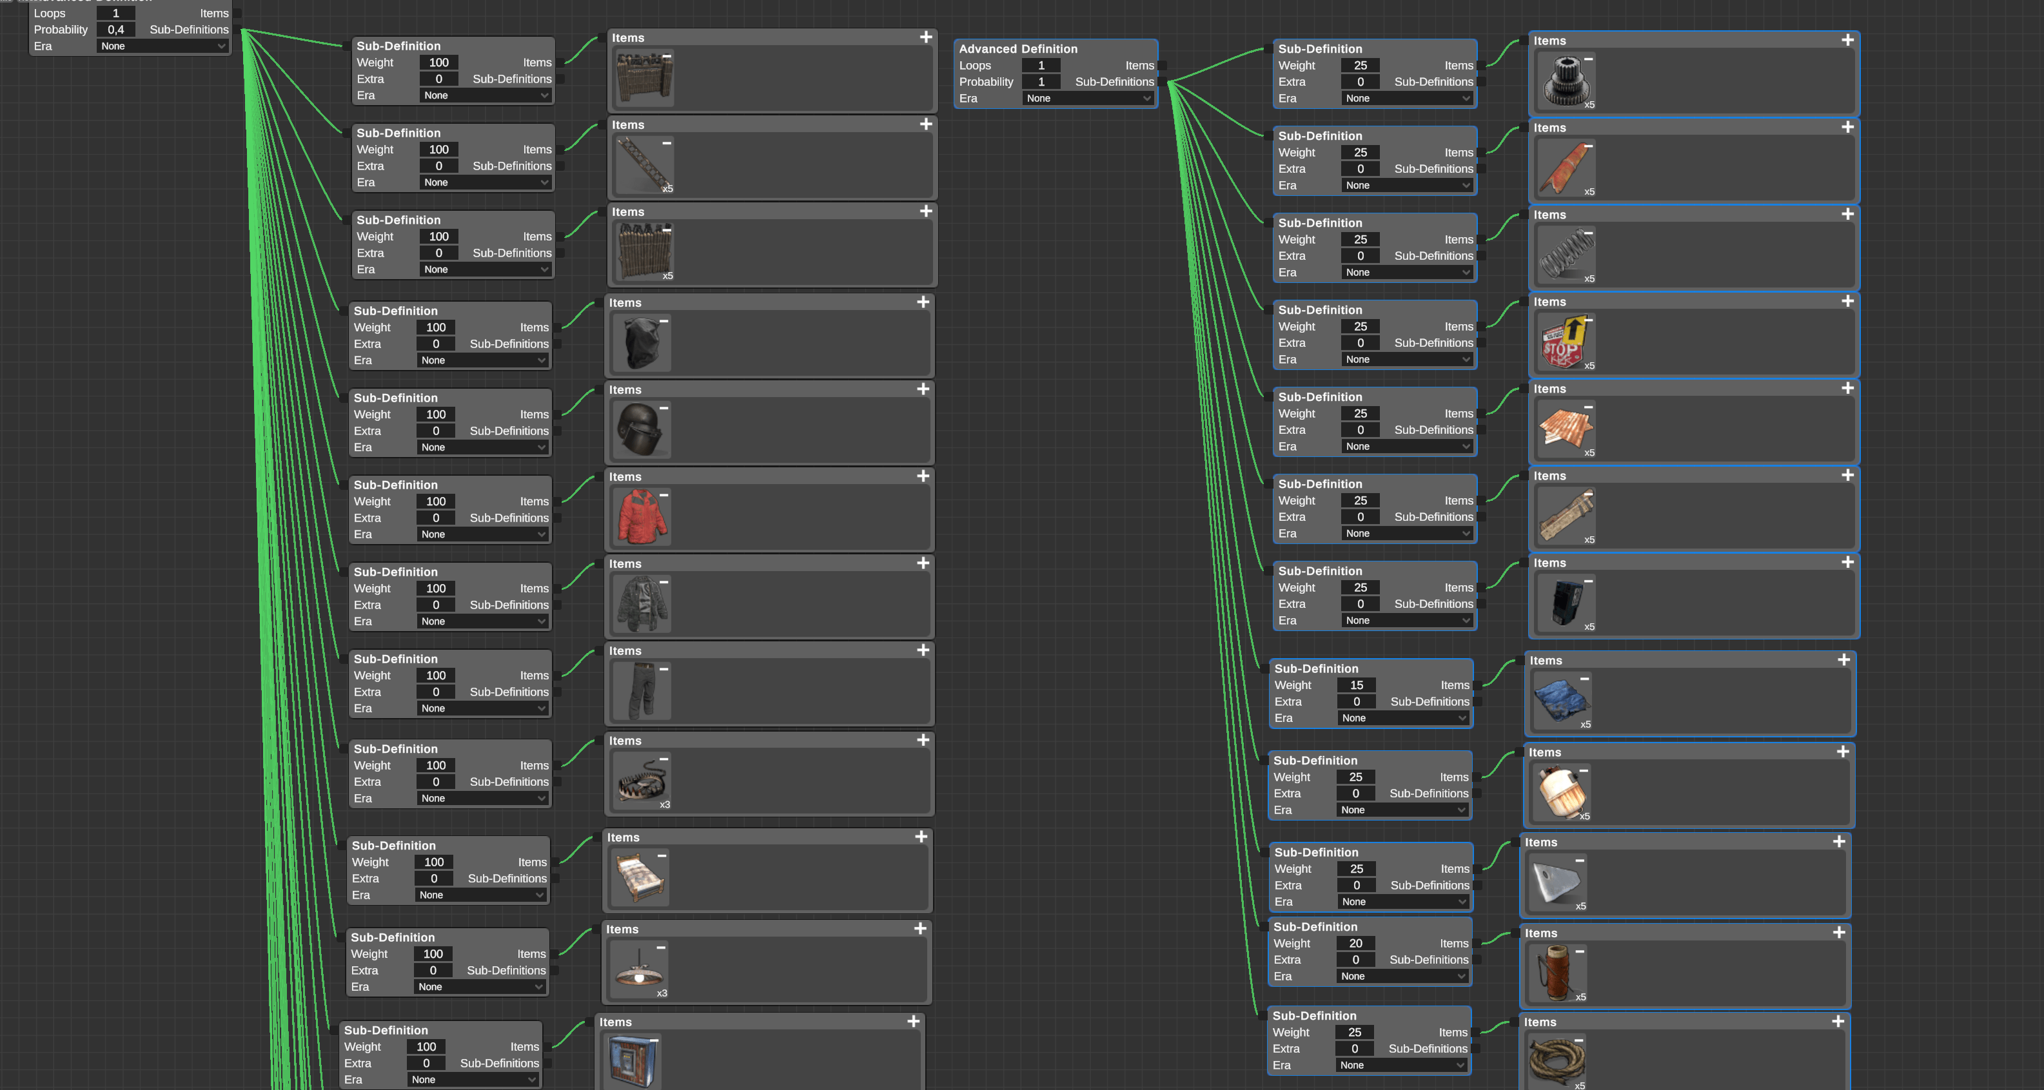
Task: Click Weight field showing value 20
Action: 1355,943
